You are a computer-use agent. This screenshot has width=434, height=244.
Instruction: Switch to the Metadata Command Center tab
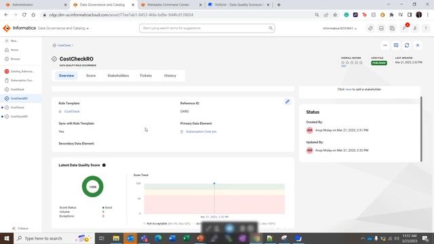point(170,5)
